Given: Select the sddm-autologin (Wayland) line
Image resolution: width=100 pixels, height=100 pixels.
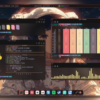Looking at the screenshot, I should coord(20,67).
